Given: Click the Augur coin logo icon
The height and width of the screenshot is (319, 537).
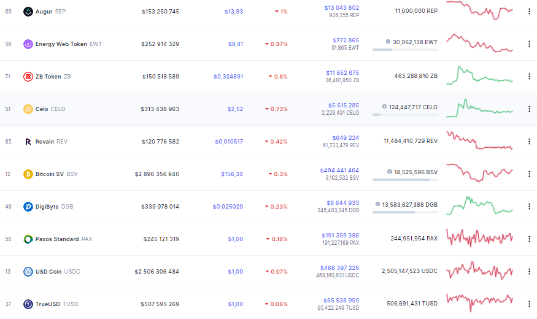Looking at the screenshot, I should pyautogui.click(x=28, y=12).
